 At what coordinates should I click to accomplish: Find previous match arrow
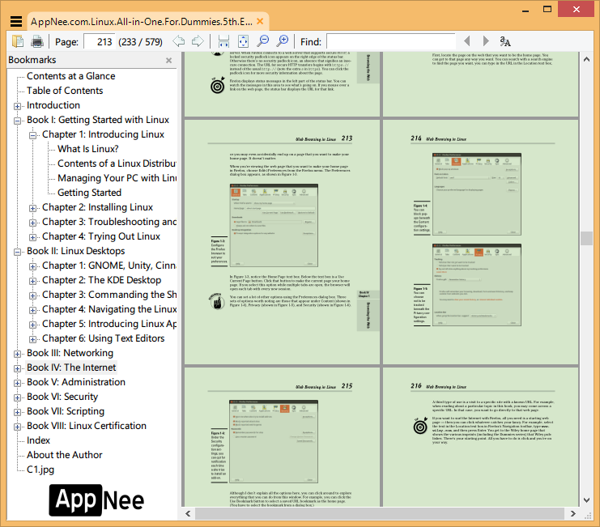467,41
